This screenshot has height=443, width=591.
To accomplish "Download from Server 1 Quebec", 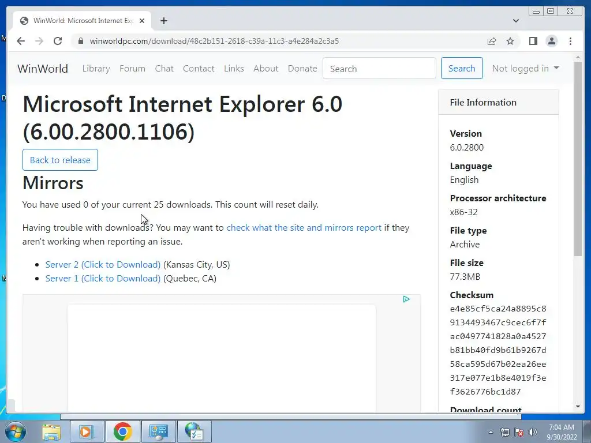I will (x=103, y=279).
